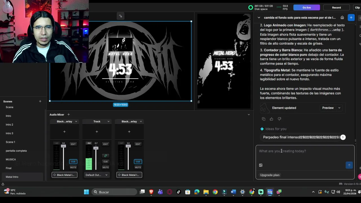Edit the third Black...erlay audio track
The width and height of the screenshot is (361, 203).
(138, 144)
